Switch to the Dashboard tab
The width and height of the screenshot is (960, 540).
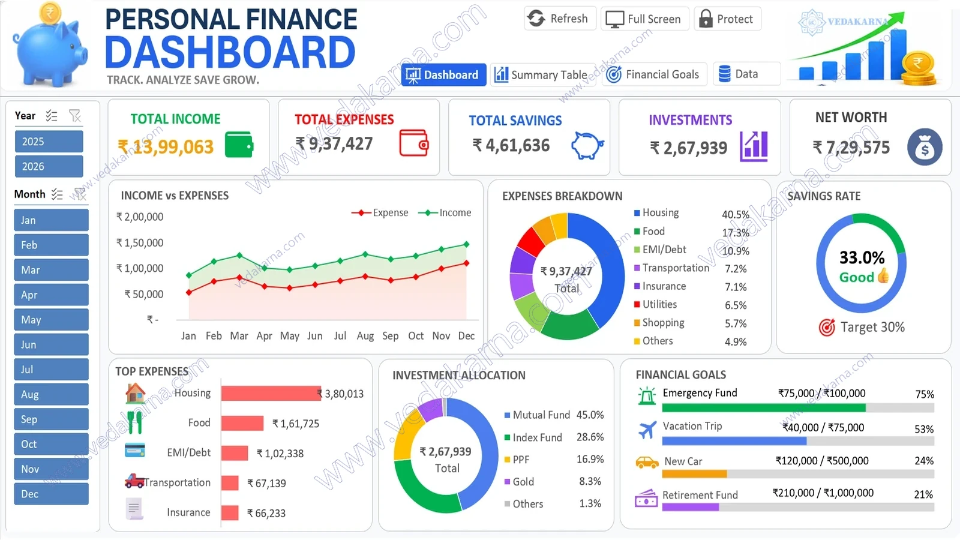click(443, 75)
